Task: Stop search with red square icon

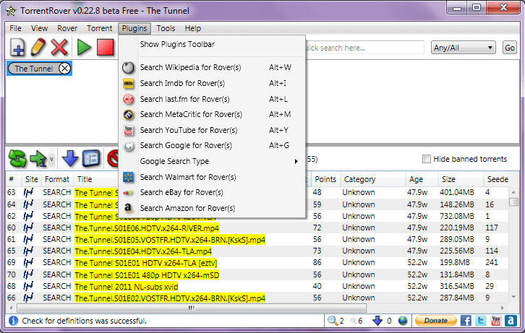Action: coord(105,47)
